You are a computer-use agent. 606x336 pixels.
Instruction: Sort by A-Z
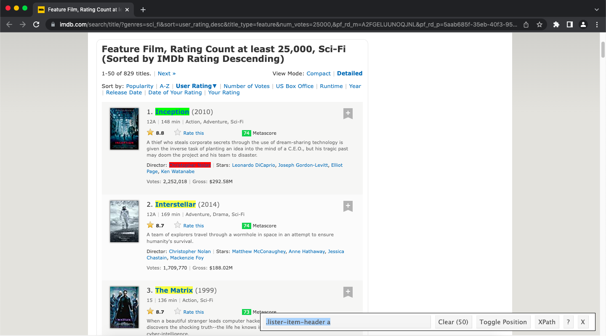coord(165,86)
